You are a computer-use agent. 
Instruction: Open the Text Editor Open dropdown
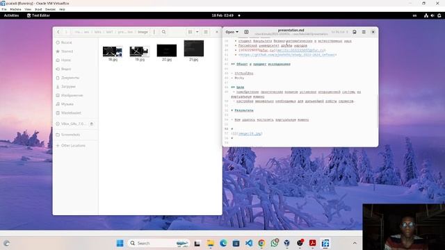pyautogui.click(x=232, y=32)
